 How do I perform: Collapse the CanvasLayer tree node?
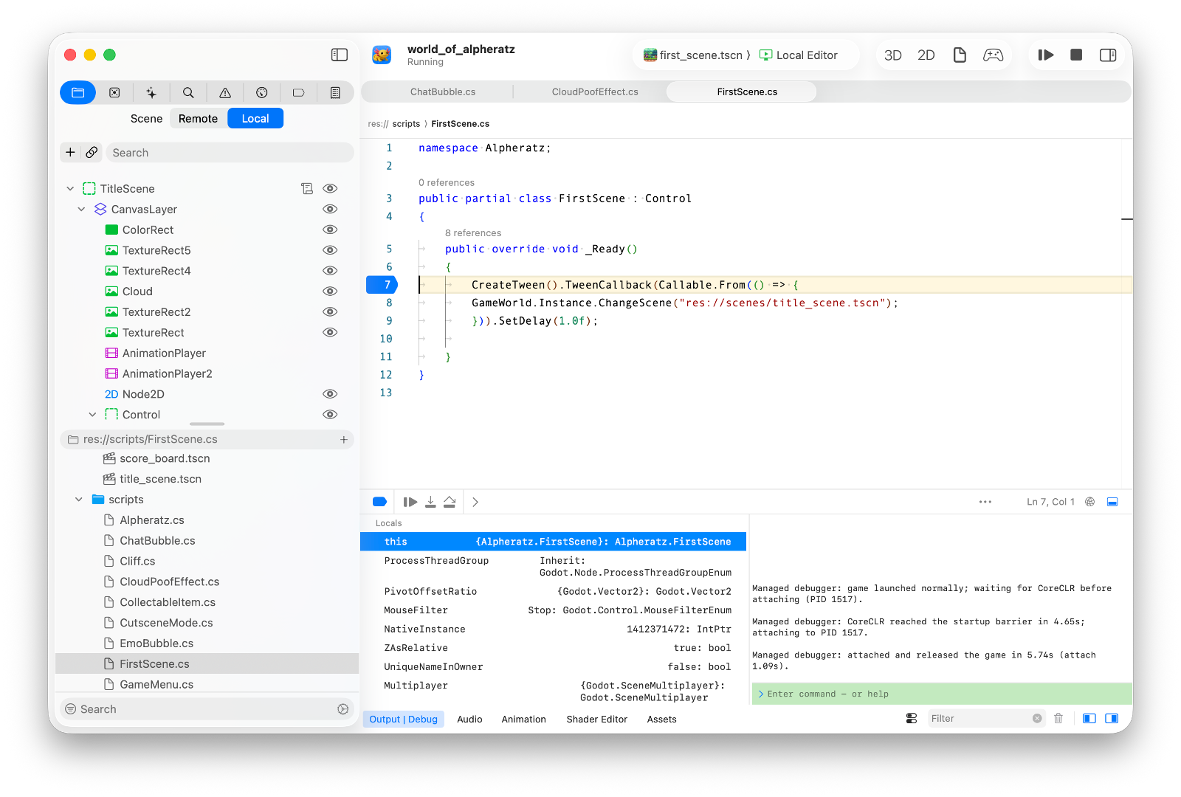[81, 210]
